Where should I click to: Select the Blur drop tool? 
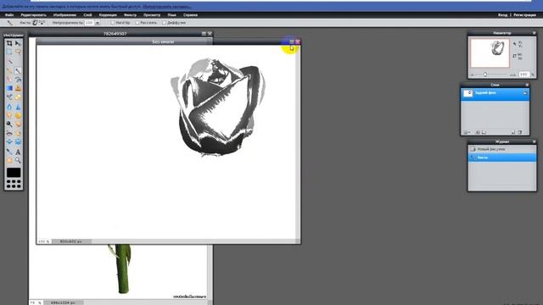[9, 107]
